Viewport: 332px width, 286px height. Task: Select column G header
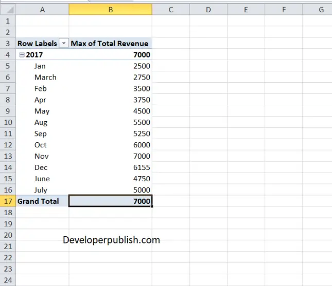321,10
